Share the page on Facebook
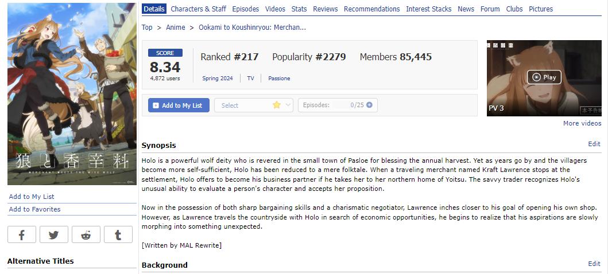The image size is (608, 274). (21, 234)
